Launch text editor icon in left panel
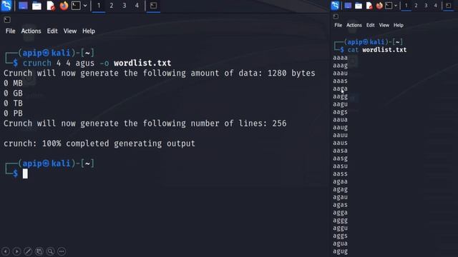 [x=51, y=6]
